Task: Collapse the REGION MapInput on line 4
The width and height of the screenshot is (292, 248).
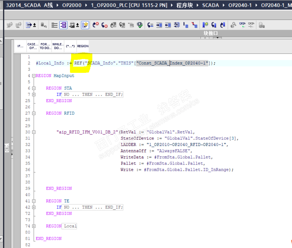Action: click(x=34, y=75)
